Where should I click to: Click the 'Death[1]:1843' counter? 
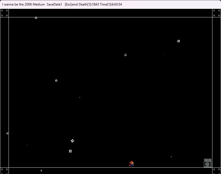point(89,4)
